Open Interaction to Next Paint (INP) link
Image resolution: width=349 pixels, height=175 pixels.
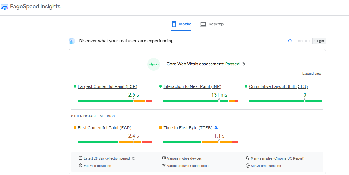point(192,86)
